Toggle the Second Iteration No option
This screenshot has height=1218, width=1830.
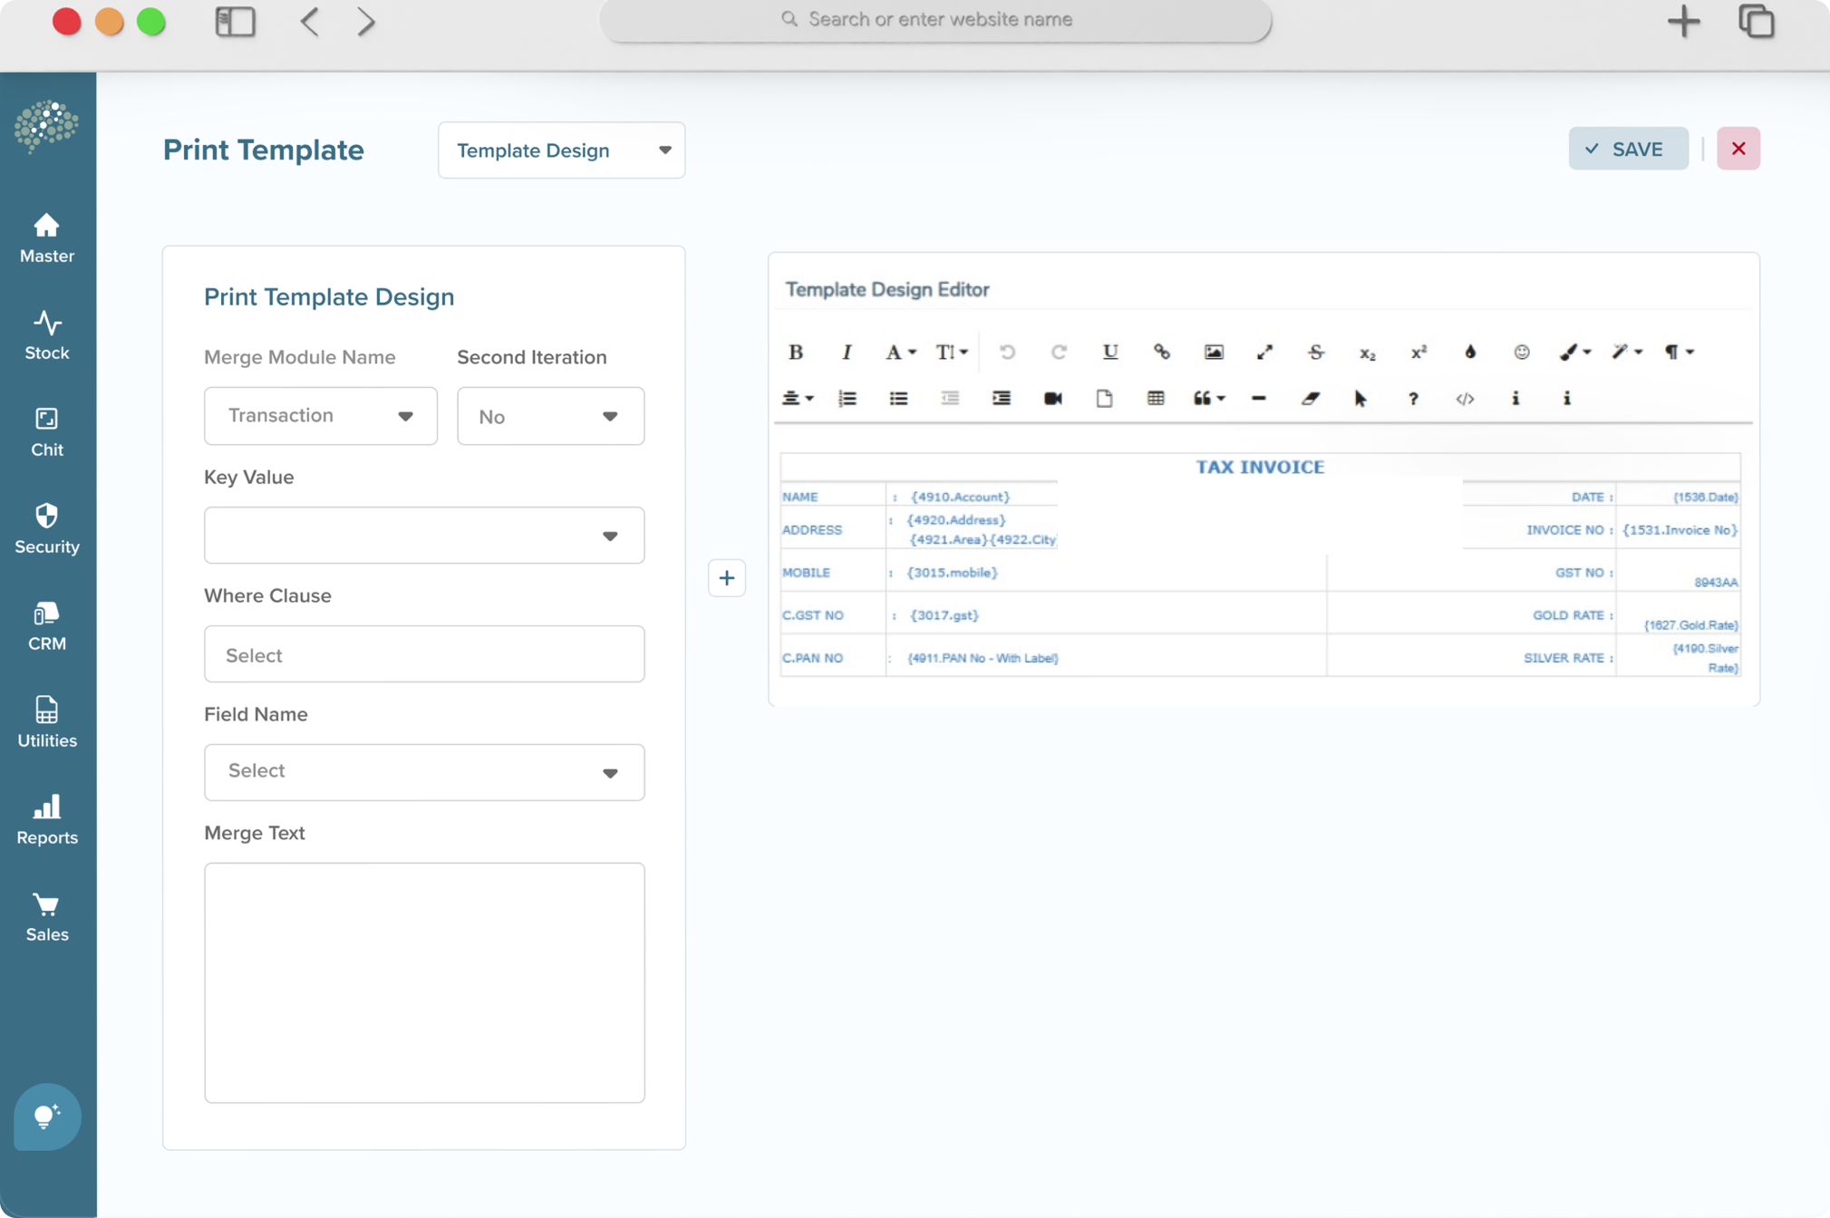[549, 415]
